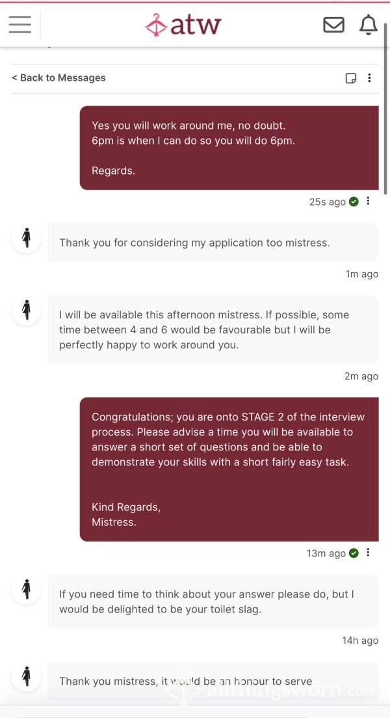Open the envelope messages icon
This screenshot has height=718, width=390.
click(333, 25)
